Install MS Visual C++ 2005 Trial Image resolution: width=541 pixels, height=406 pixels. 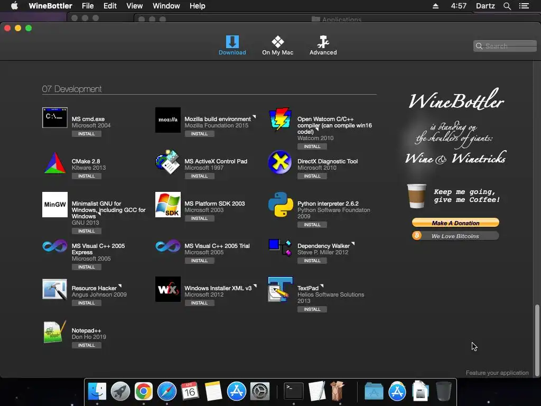[x=199, y=261]
